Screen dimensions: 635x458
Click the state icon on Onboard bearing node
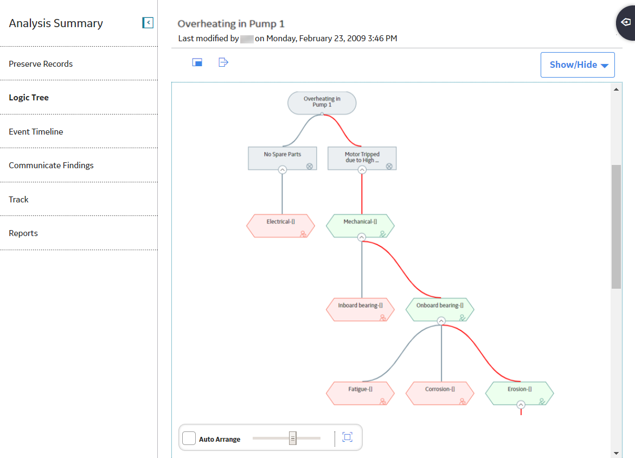(463, 318)
